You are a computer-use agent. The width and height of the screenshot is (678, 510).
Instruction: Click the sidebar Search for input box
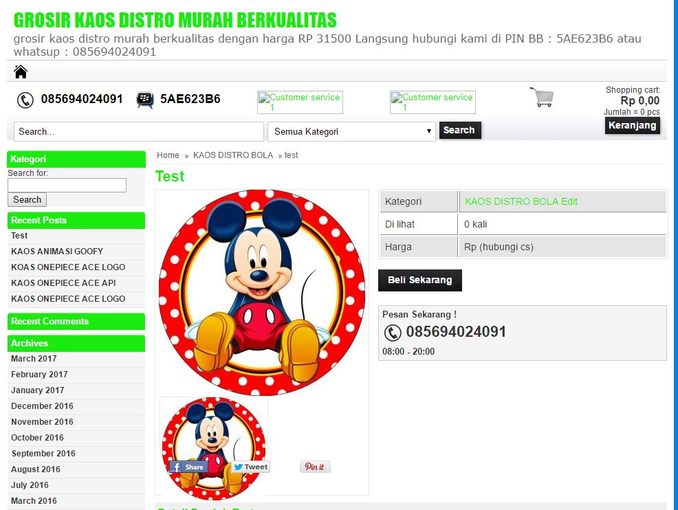(x=67, y=186)
